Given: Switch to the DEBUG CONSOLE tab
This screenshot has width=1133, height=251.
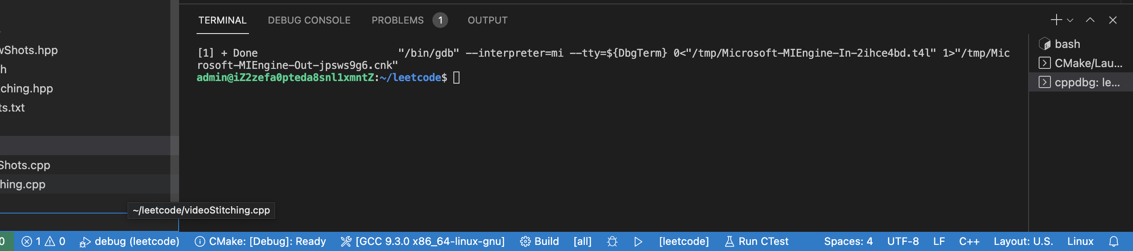Looking at the screenshot, I should pyautogui.click(x=309, y=20).
